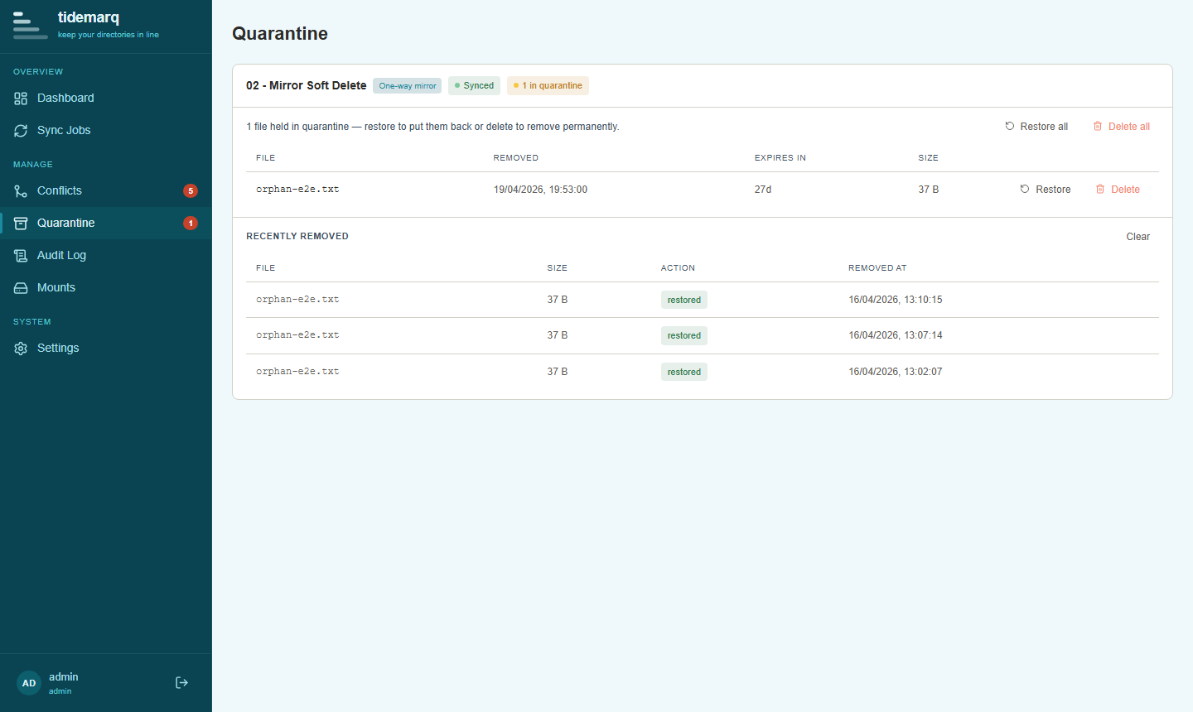
Task: Click the orphan-e2e.txt row Restore icon
Action: coord(1025,190)
